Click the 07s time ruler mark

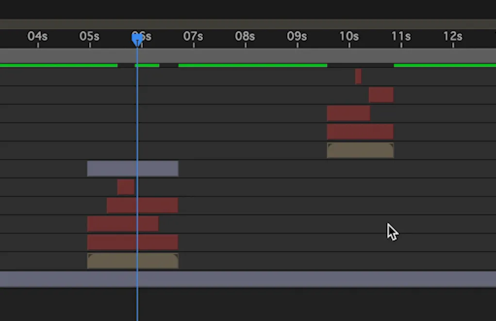pos(194,37)
